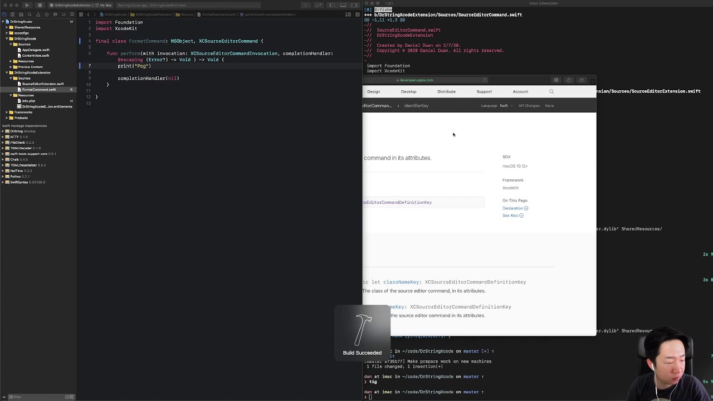The image size is (713, 401).
Task: Click identifierKey breadcrumb in Safari
Action: [x=416, y=106]
